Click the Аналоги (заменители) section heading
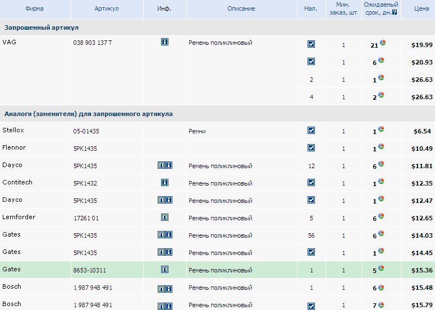This screenshot has width=435, height=310. click(x=89, y=114)
